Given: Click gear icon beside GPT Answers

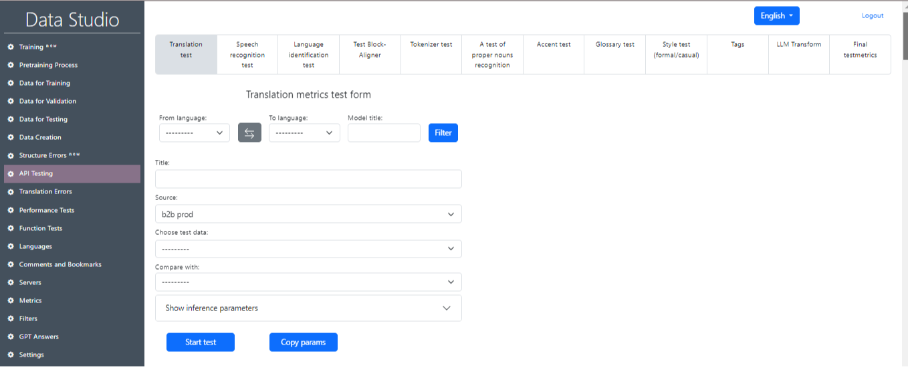Looking at the screenshot, I should click(x=11, y=337).
